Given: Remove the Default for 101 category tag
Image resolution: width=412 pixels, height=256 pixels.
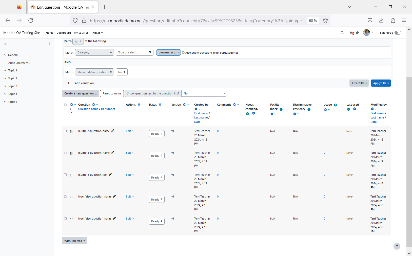Looking at the screenshot, I should (x=179, y=53).
